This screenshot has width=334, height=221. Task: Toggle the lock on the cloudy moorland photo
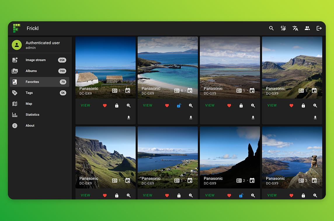(241, 106)
